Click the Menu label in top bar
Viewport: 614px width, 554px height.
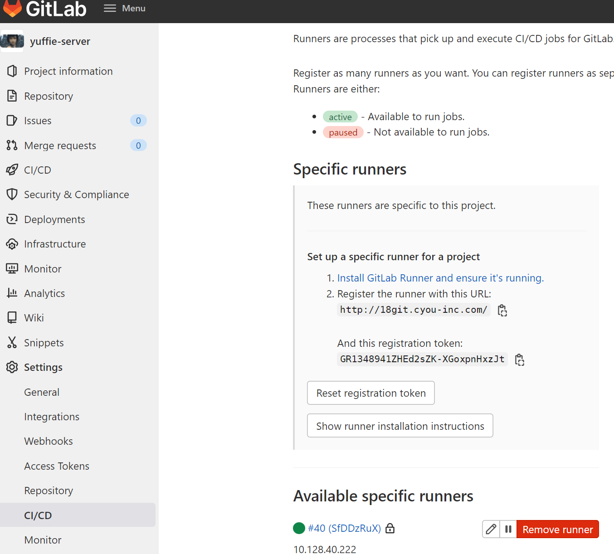click(134, 8)
